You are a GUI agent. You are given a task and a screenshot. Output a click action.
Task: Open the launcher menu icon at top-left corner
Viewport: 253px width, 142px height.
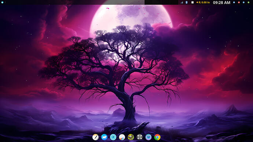[x=2, y=2]
